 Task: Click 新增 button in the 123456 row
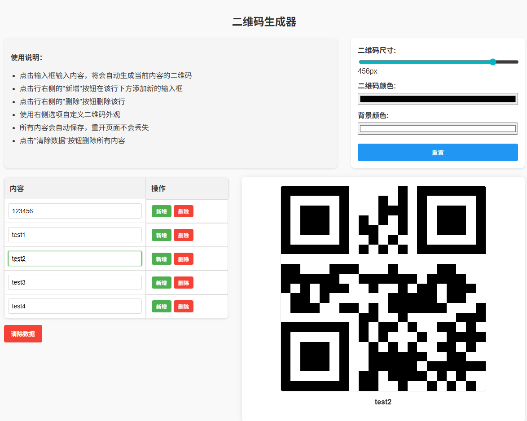(161, 211)
